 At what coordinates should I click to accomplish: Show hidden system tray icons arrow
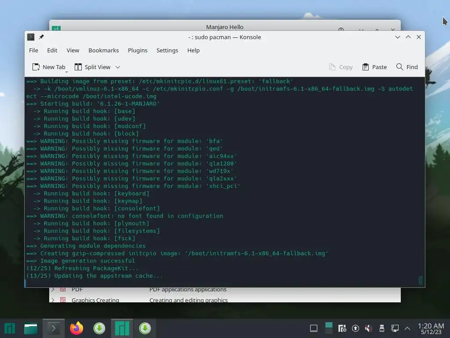(x=407, y=328)
